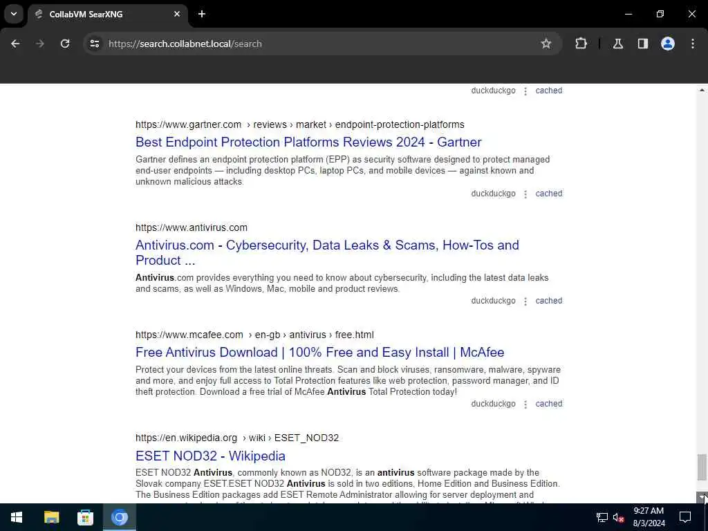Expand options dots for Antivirus.com result
Screen dimensions: 708x531
pos(525,301)
